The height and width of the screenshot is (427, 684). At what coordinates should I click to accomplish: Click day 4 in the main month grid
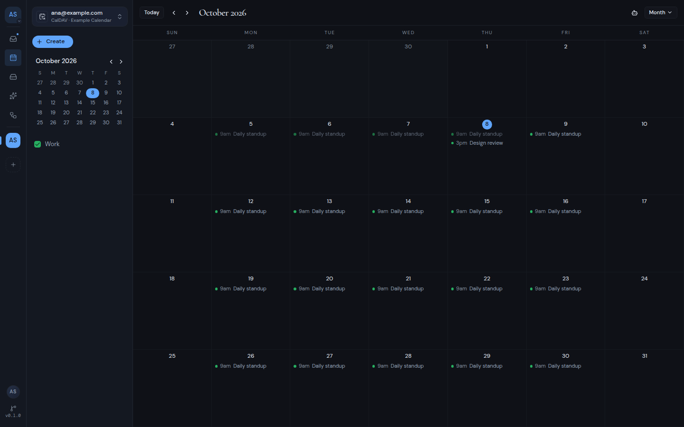click(x=172, y=124)
